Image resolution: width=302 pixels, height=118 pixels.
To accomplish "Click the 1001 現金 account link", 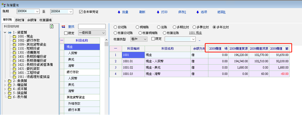I will [195, 33].
